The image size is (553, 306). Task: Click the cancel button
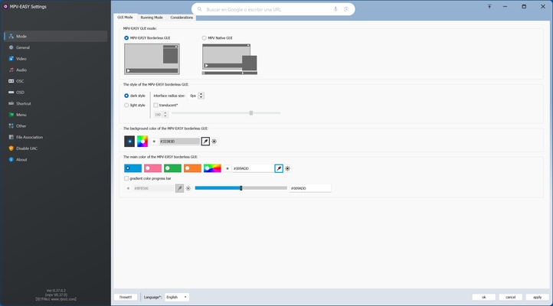[x=510, y=297]
